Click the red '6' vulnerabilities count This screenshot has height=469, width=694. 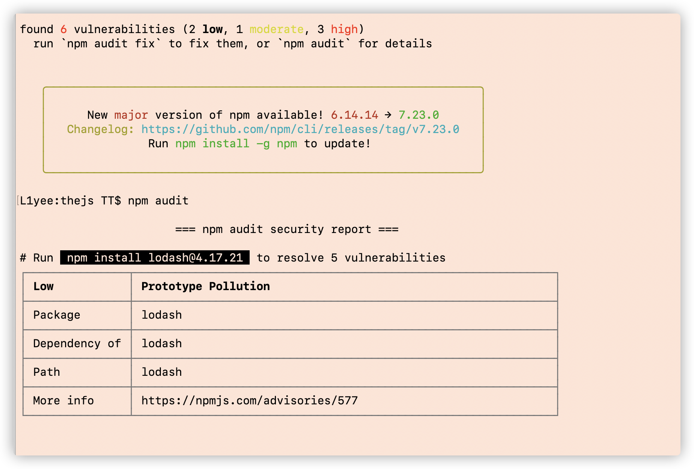(x=64, y=29)
